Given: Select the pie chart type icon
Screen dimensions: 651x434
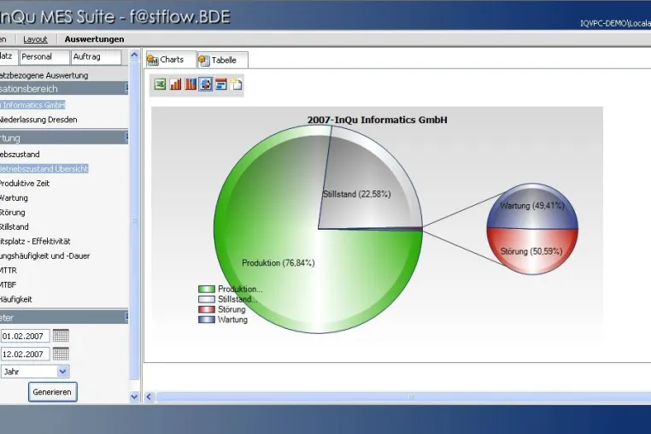Looking at the screenshot, I should point(206,85).
